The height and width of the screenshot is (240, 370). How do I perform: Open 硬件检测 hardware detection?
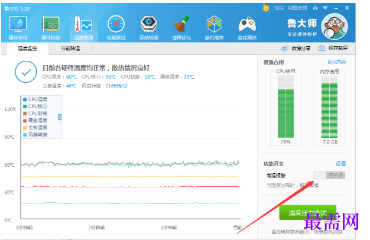click(x=51, y=28)
